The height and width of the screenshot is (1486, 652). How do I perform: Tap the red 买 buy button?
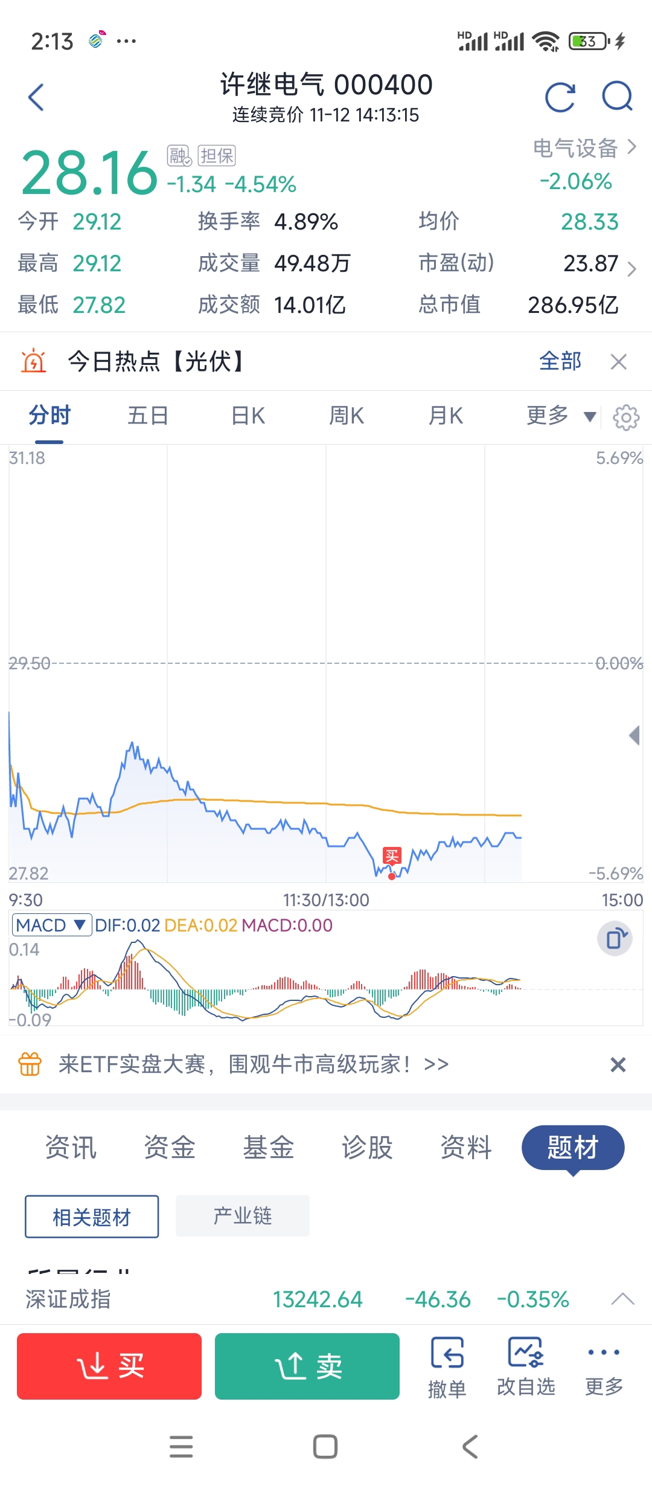109,1366
